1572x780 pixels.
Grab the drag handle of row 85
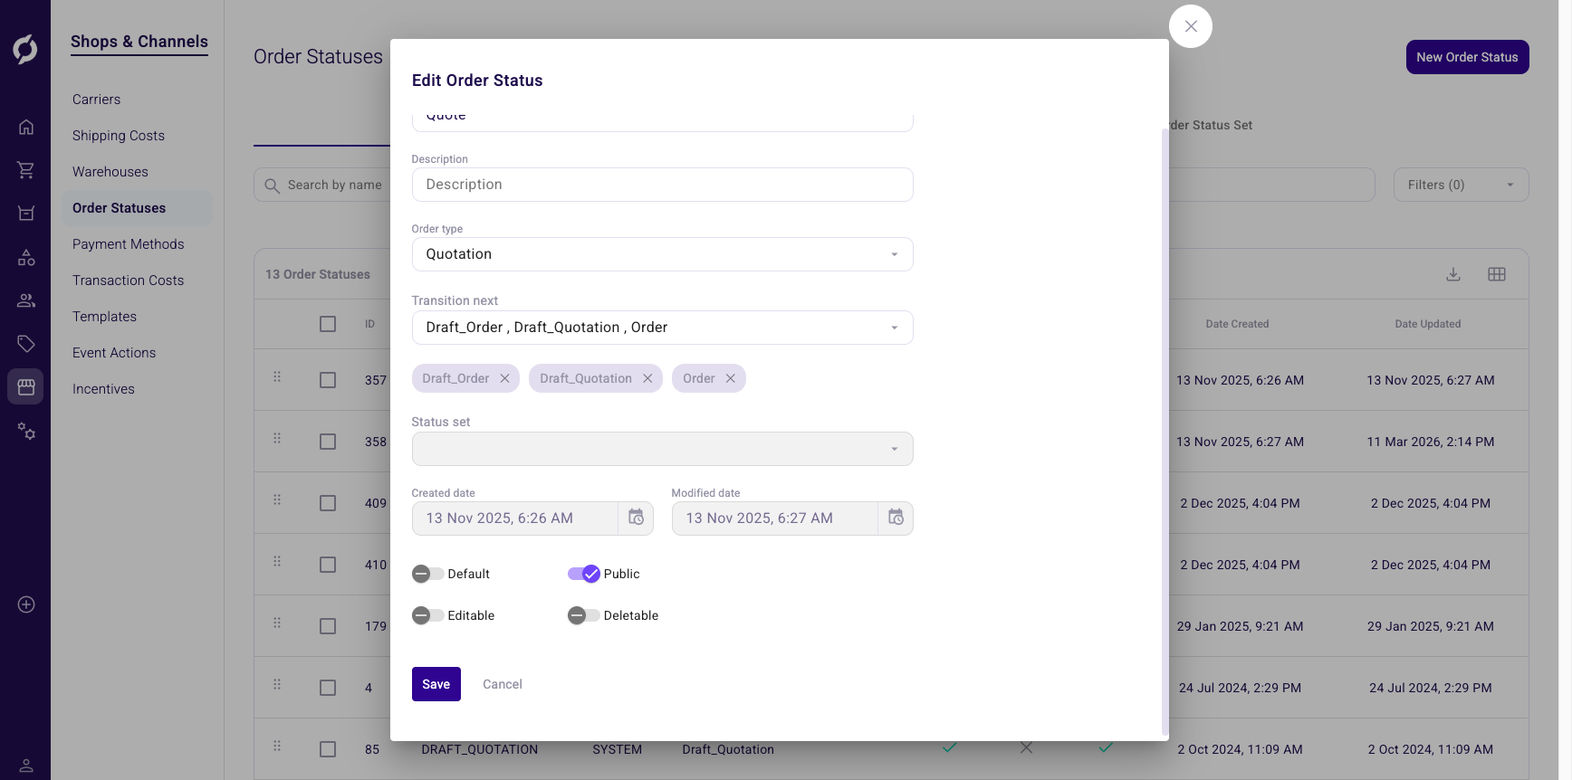coord(277,746)
